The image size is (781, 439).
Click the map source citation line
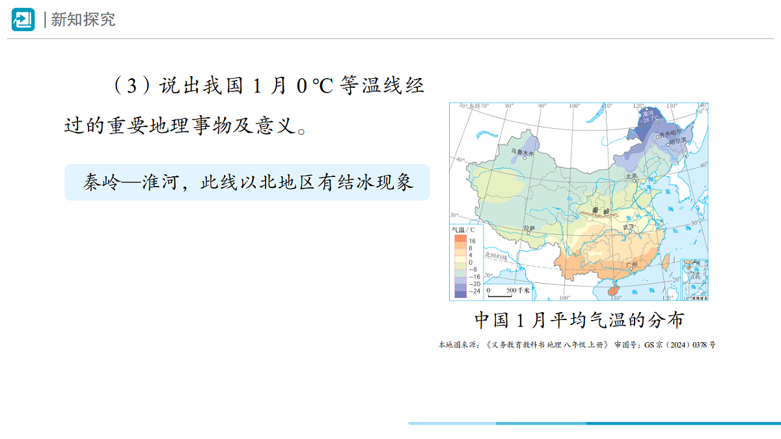[577, 345]
